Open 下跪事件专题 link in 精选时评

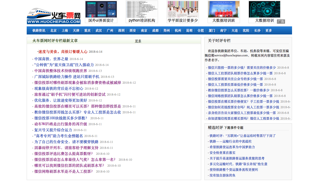(234, 128)
